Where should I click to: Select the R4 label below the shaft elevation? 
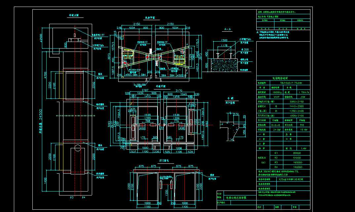[84, 197]
